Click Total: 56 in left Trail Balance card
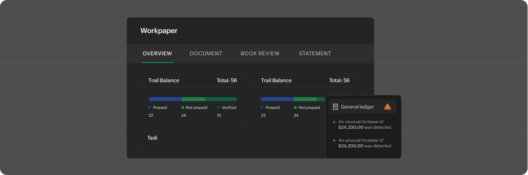Viewport: 528px width, 175px height. 226,80
